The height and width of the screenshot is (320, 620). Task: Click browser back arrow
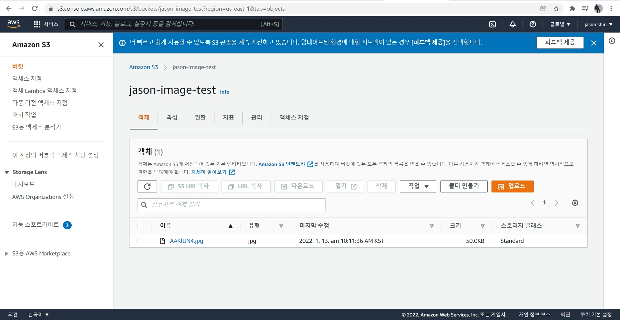tap(9, 8)
